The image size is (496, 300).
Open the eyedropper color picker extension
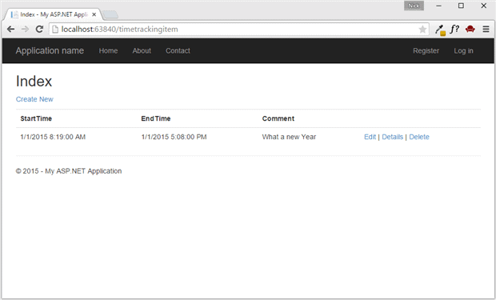click(x=440, y=30)
